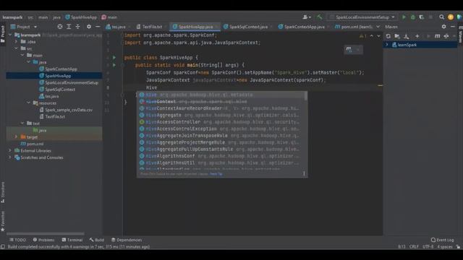Collapse all icon in Project panel header
Viewport: 463px width, 260px height.
point(77,27)
